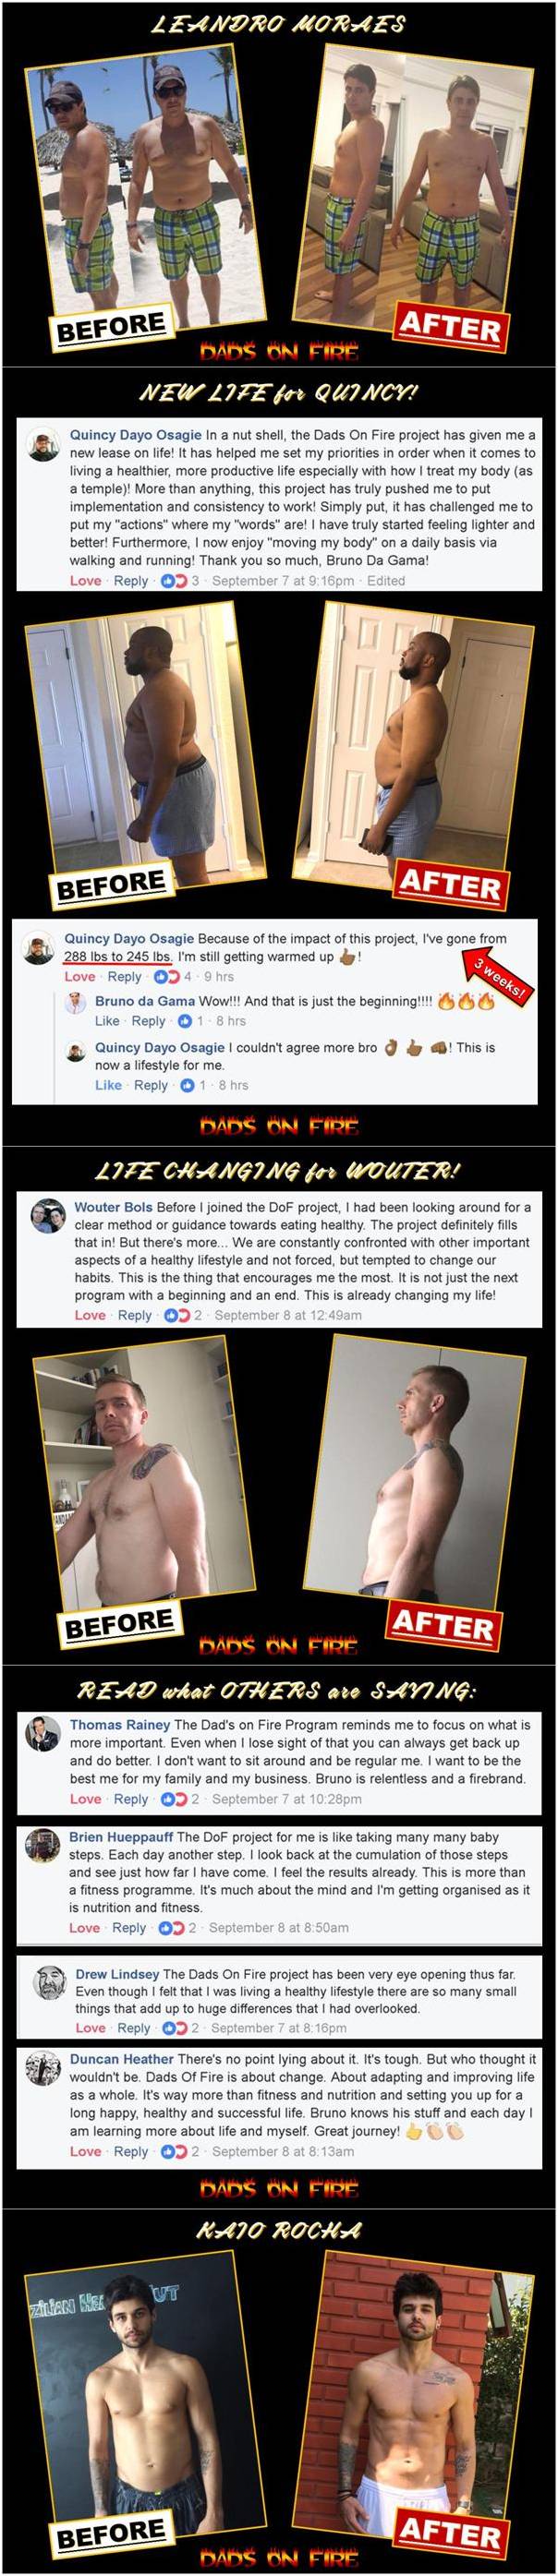This screenshot has height=2576, width=558.
Task: Click Love under Wouter Bols' comment
Action: point(90,1315)
